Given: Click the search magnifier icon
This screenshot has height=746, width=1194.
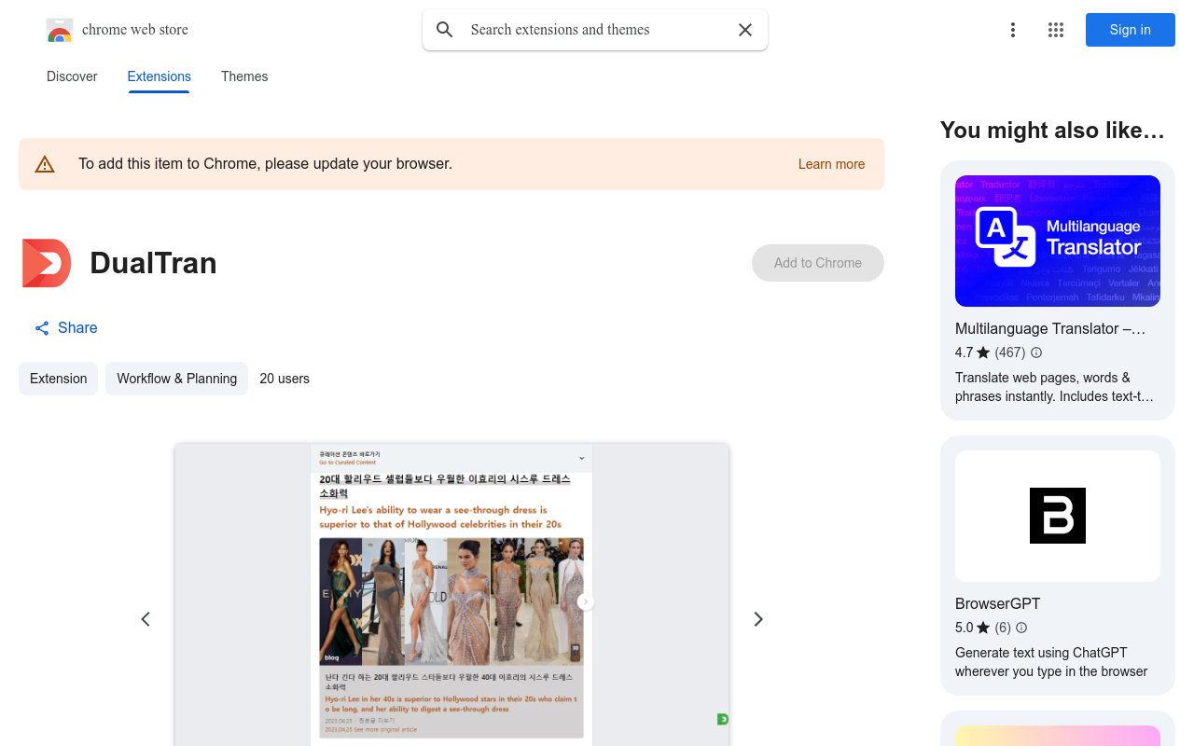Looking at the screenshot, I should click(x=445, y=30).
